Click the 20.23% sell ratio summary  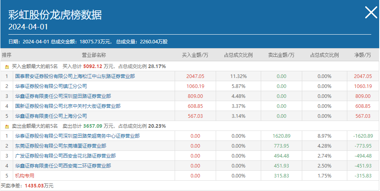(157, 126)
